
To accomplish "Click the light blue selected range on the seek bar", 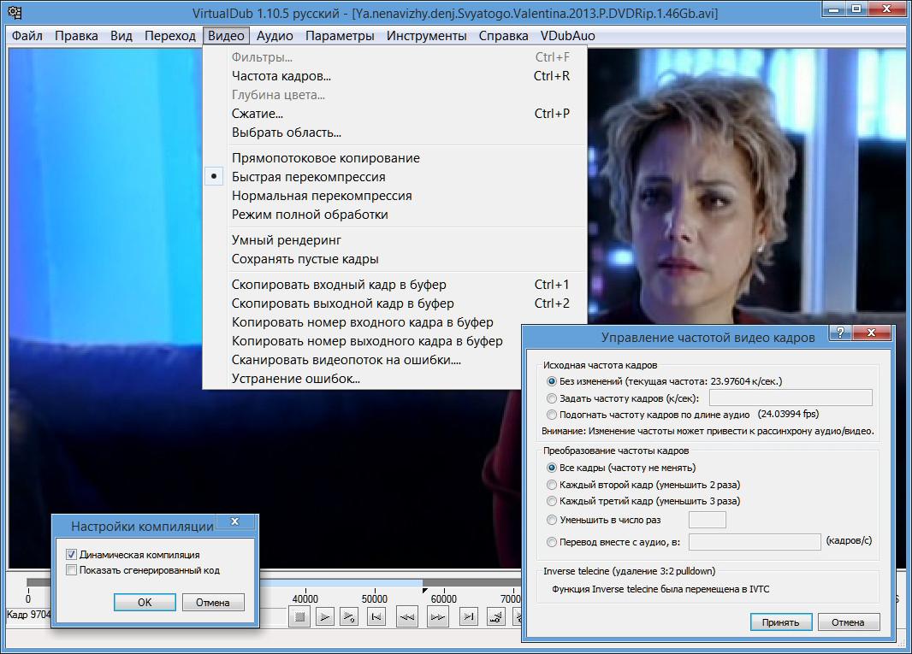I will 341,582.
